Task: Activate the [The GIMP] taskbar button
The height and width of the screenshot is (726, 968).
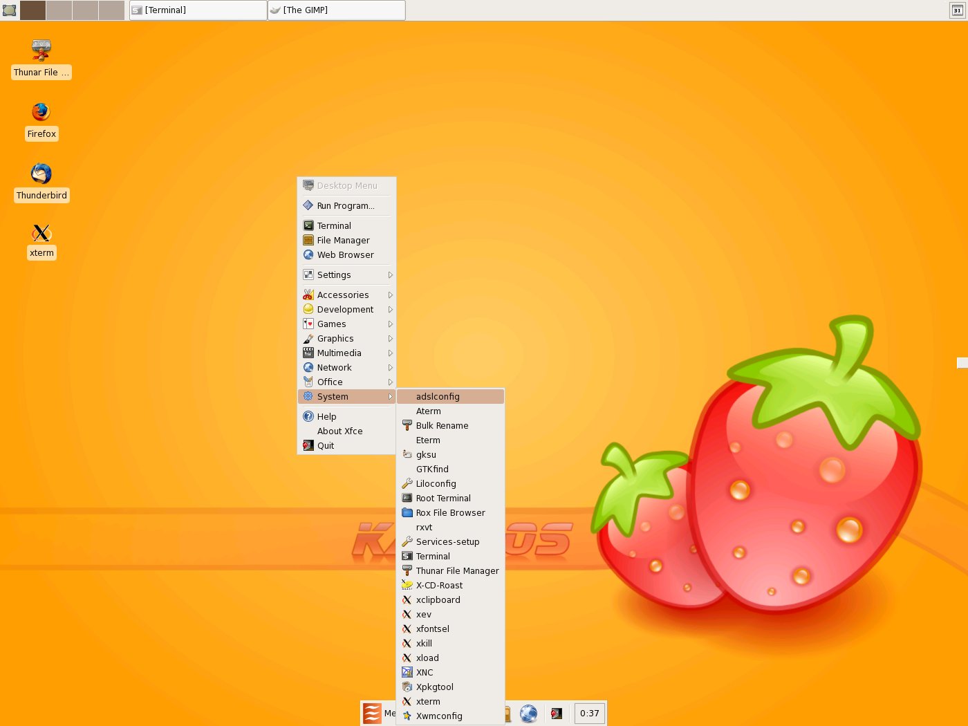Action: [x=337, y=10]
